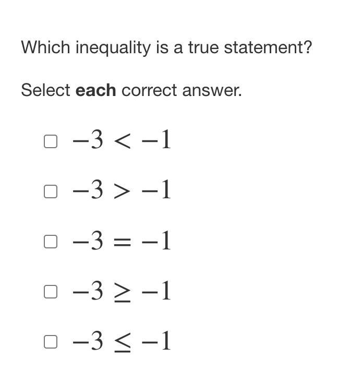Click the greater-than symbol in second option

click(x=122, y=192)
